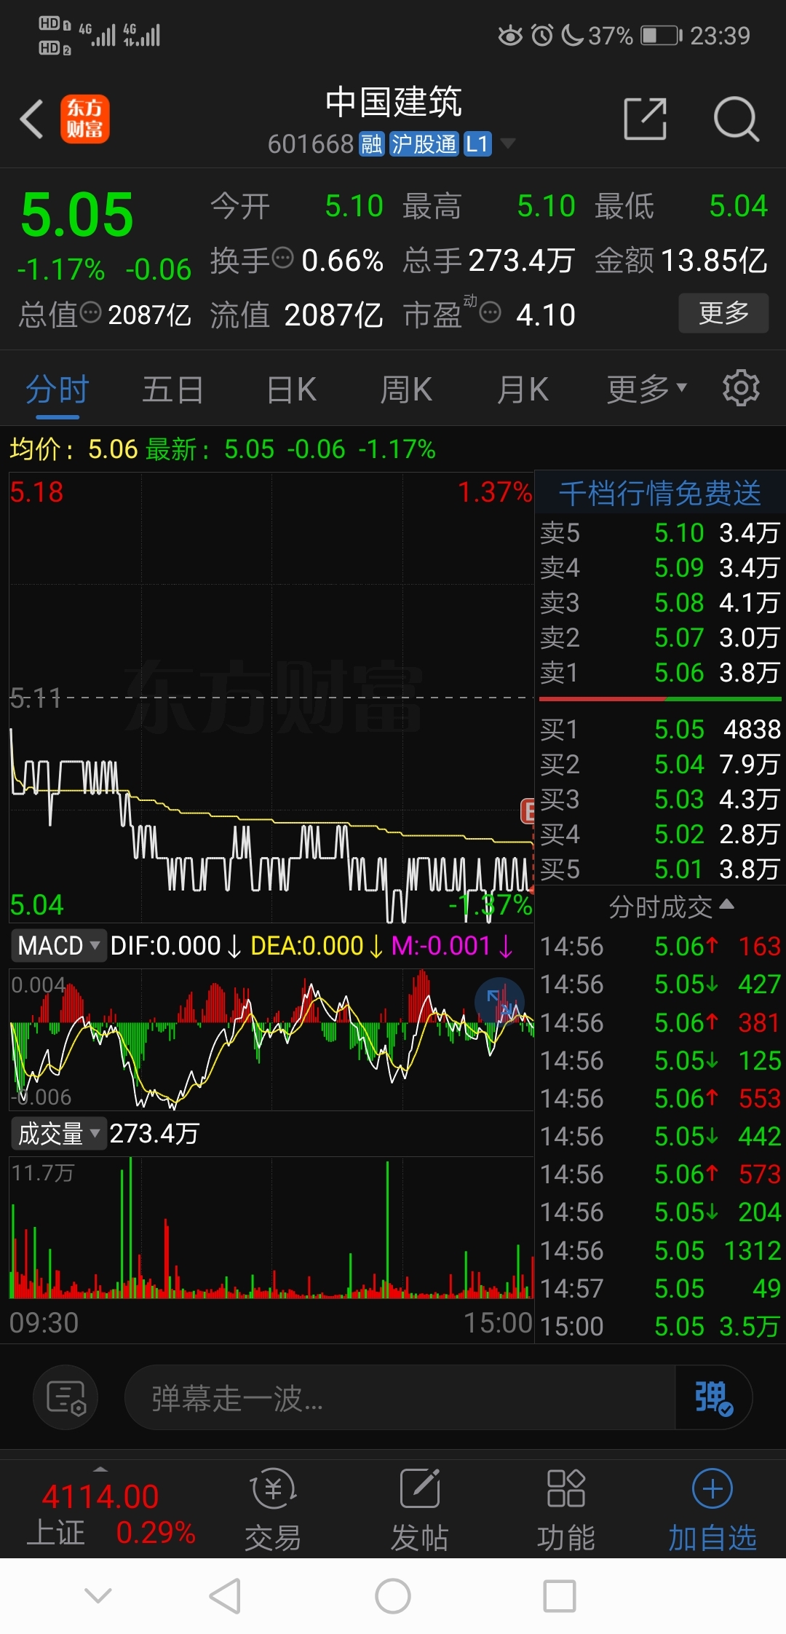This screenshot has width=786, height=1634.
Task: Tap into 弹幕走一波 input field
Action: (401, 1398)
